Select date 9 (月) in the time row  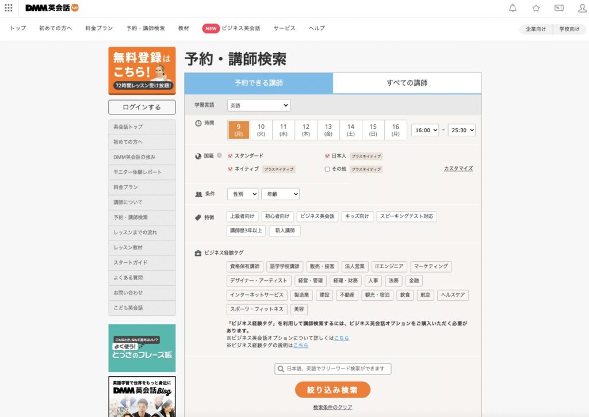[x=239, y=130]
